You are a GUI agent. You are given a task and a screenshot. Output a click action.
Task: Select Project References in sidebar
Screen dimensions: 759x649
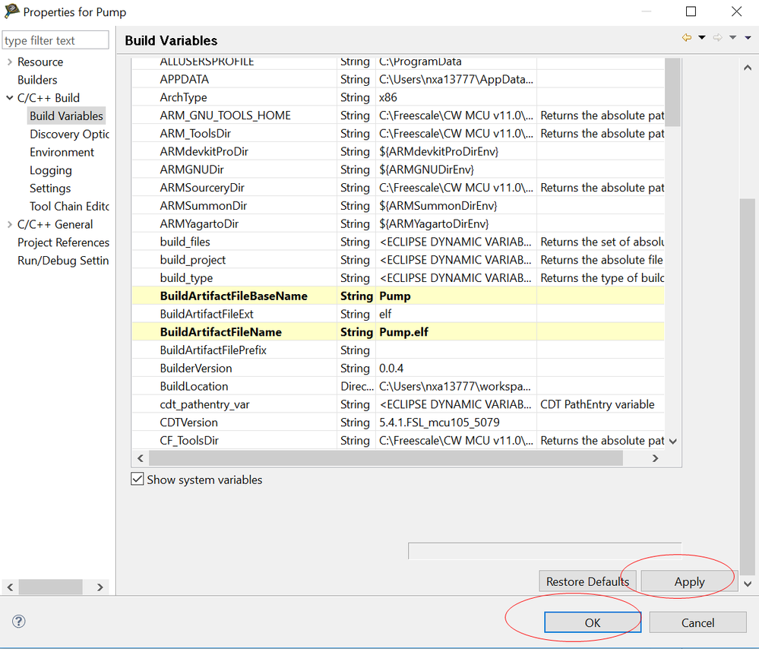(x=63, y=242)
